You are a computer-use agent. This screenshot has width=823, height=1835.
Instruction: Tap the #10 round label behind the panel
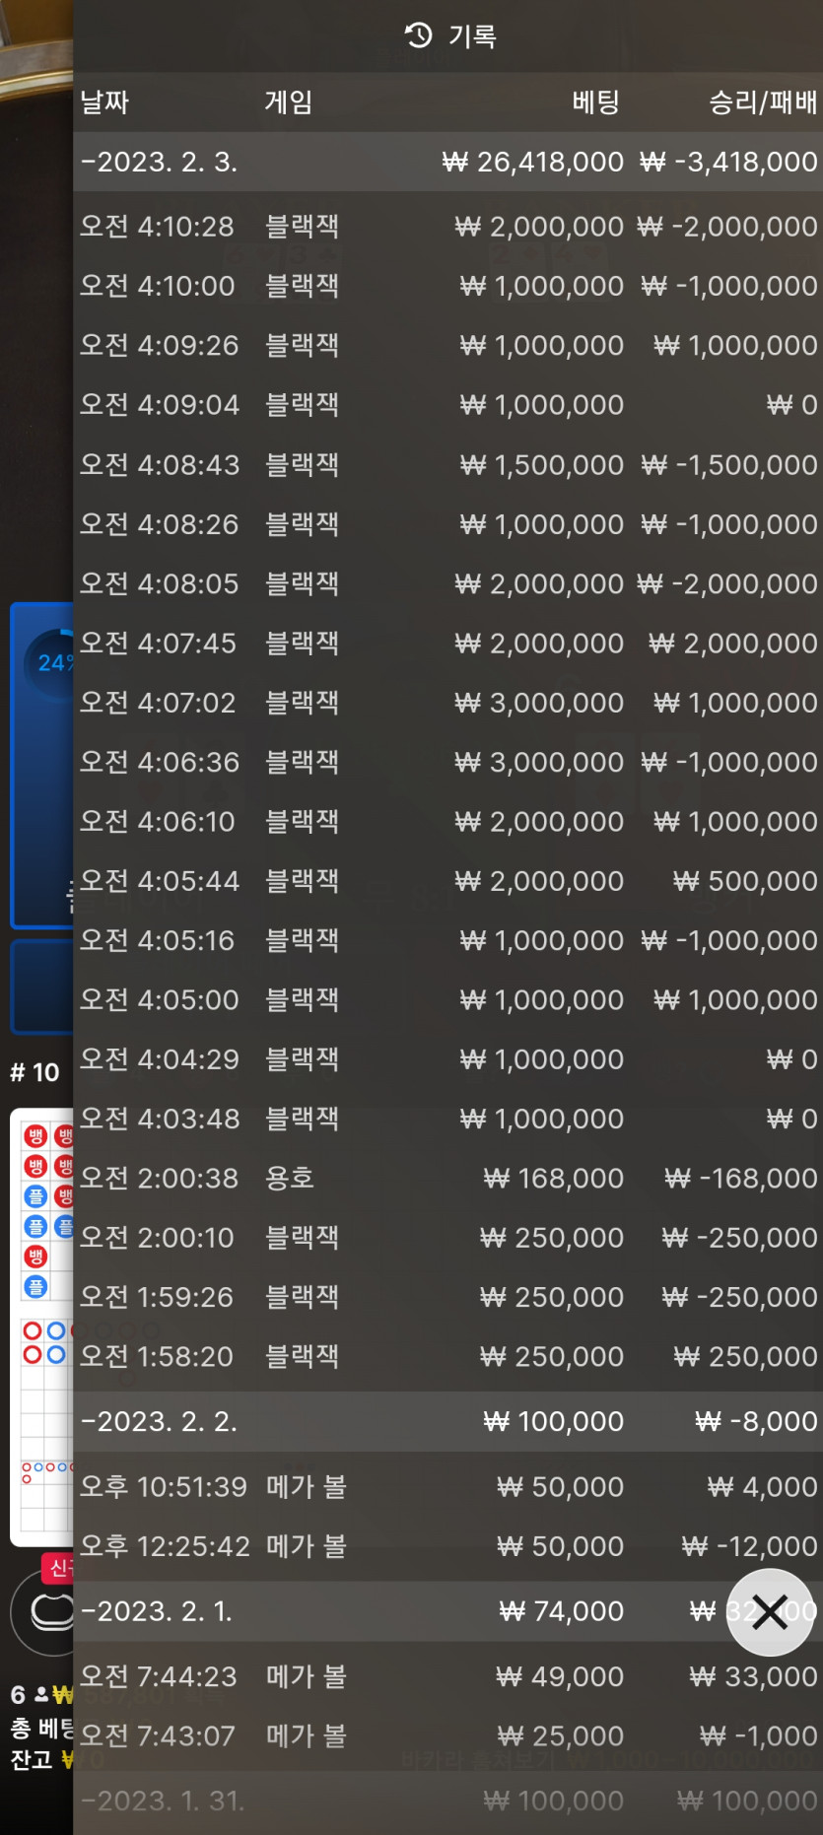[x=34, y=1072]
